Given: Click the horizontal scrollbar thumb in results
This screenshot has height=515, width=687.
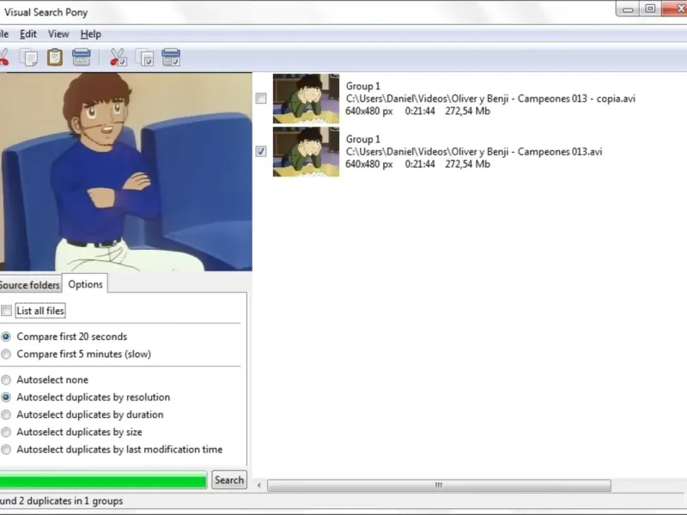Looking at the screenshot, I should pos(439,485).
